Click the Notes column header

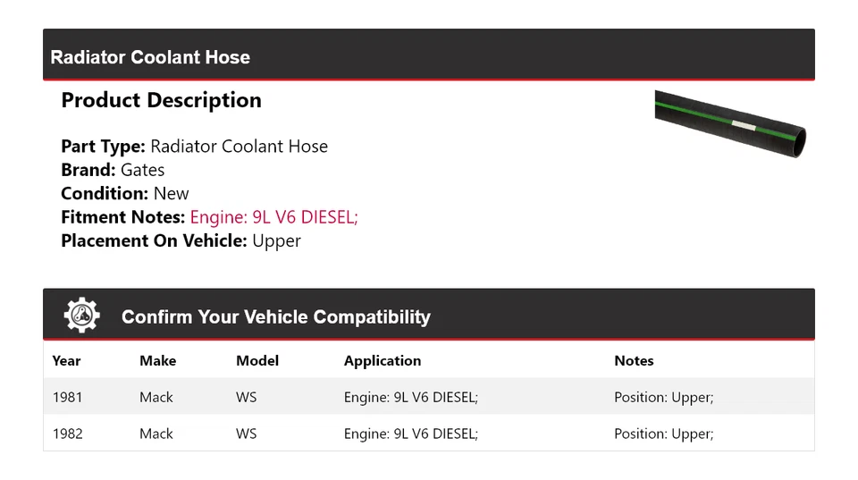(x=634, y=361)
